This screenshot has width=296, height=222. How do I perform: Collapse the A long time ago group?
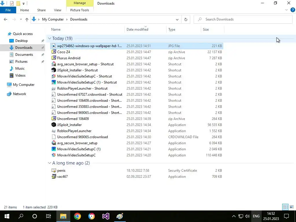coord(49,163)
